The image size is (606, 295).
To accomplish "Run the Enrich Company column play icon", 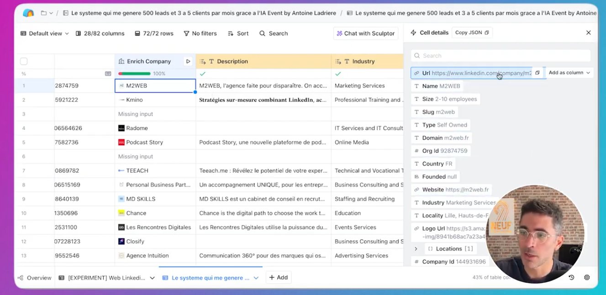I will pos(188,61).
